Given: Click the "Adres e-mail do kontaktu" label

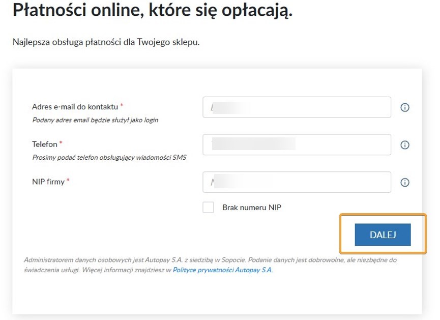Looking at the screenshot, I should [75, 107].
